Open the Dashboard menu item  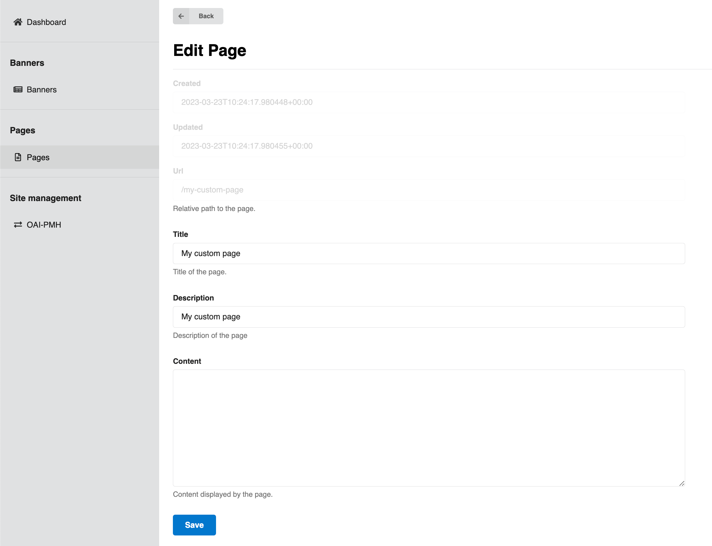pyautogui.click(x=46, y=22)
